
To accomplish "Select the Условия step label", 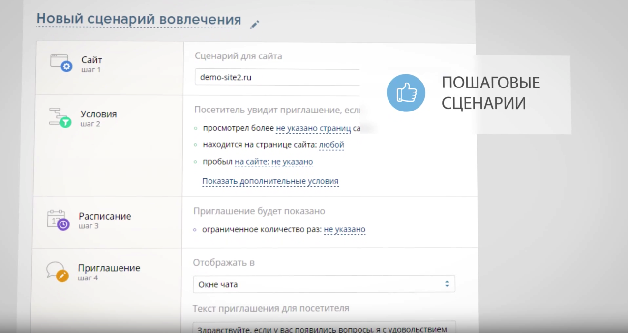I will click(98, 114).
